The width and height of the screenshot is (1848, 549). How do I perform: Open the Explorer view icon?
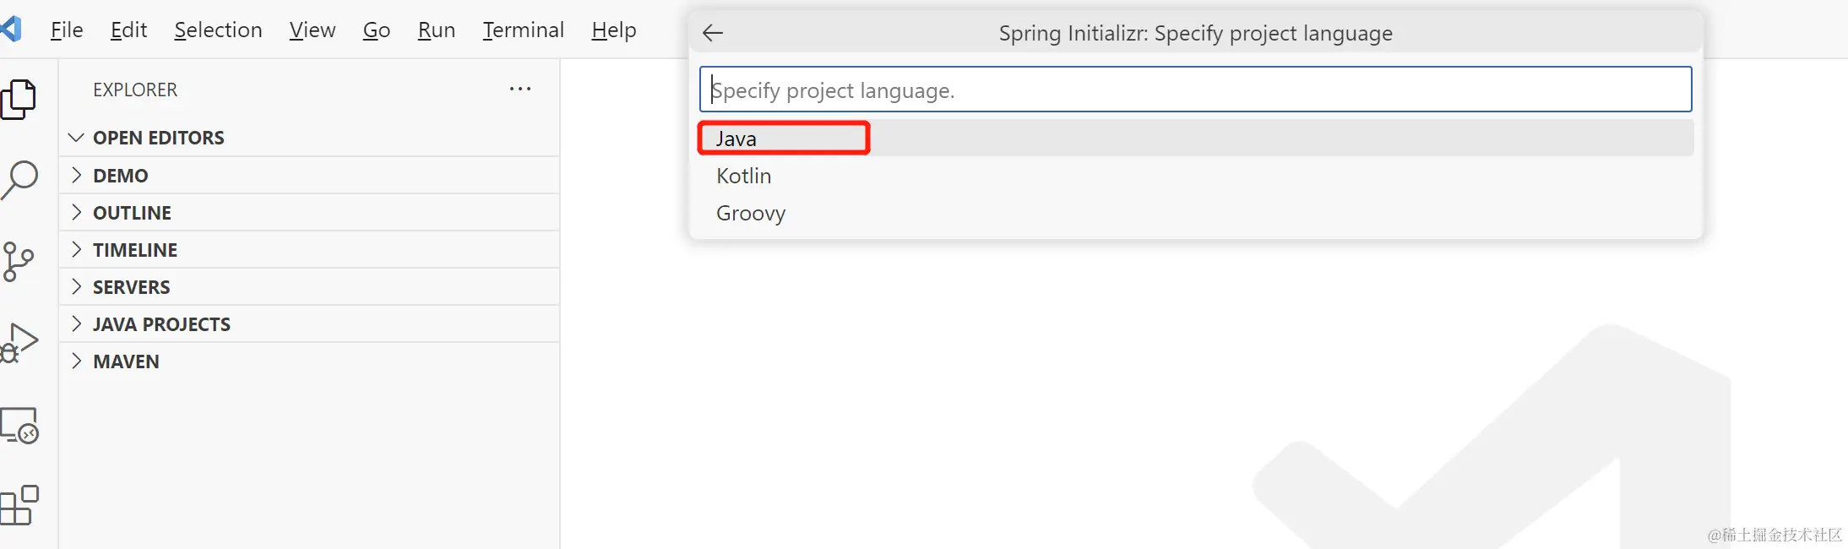19,100
